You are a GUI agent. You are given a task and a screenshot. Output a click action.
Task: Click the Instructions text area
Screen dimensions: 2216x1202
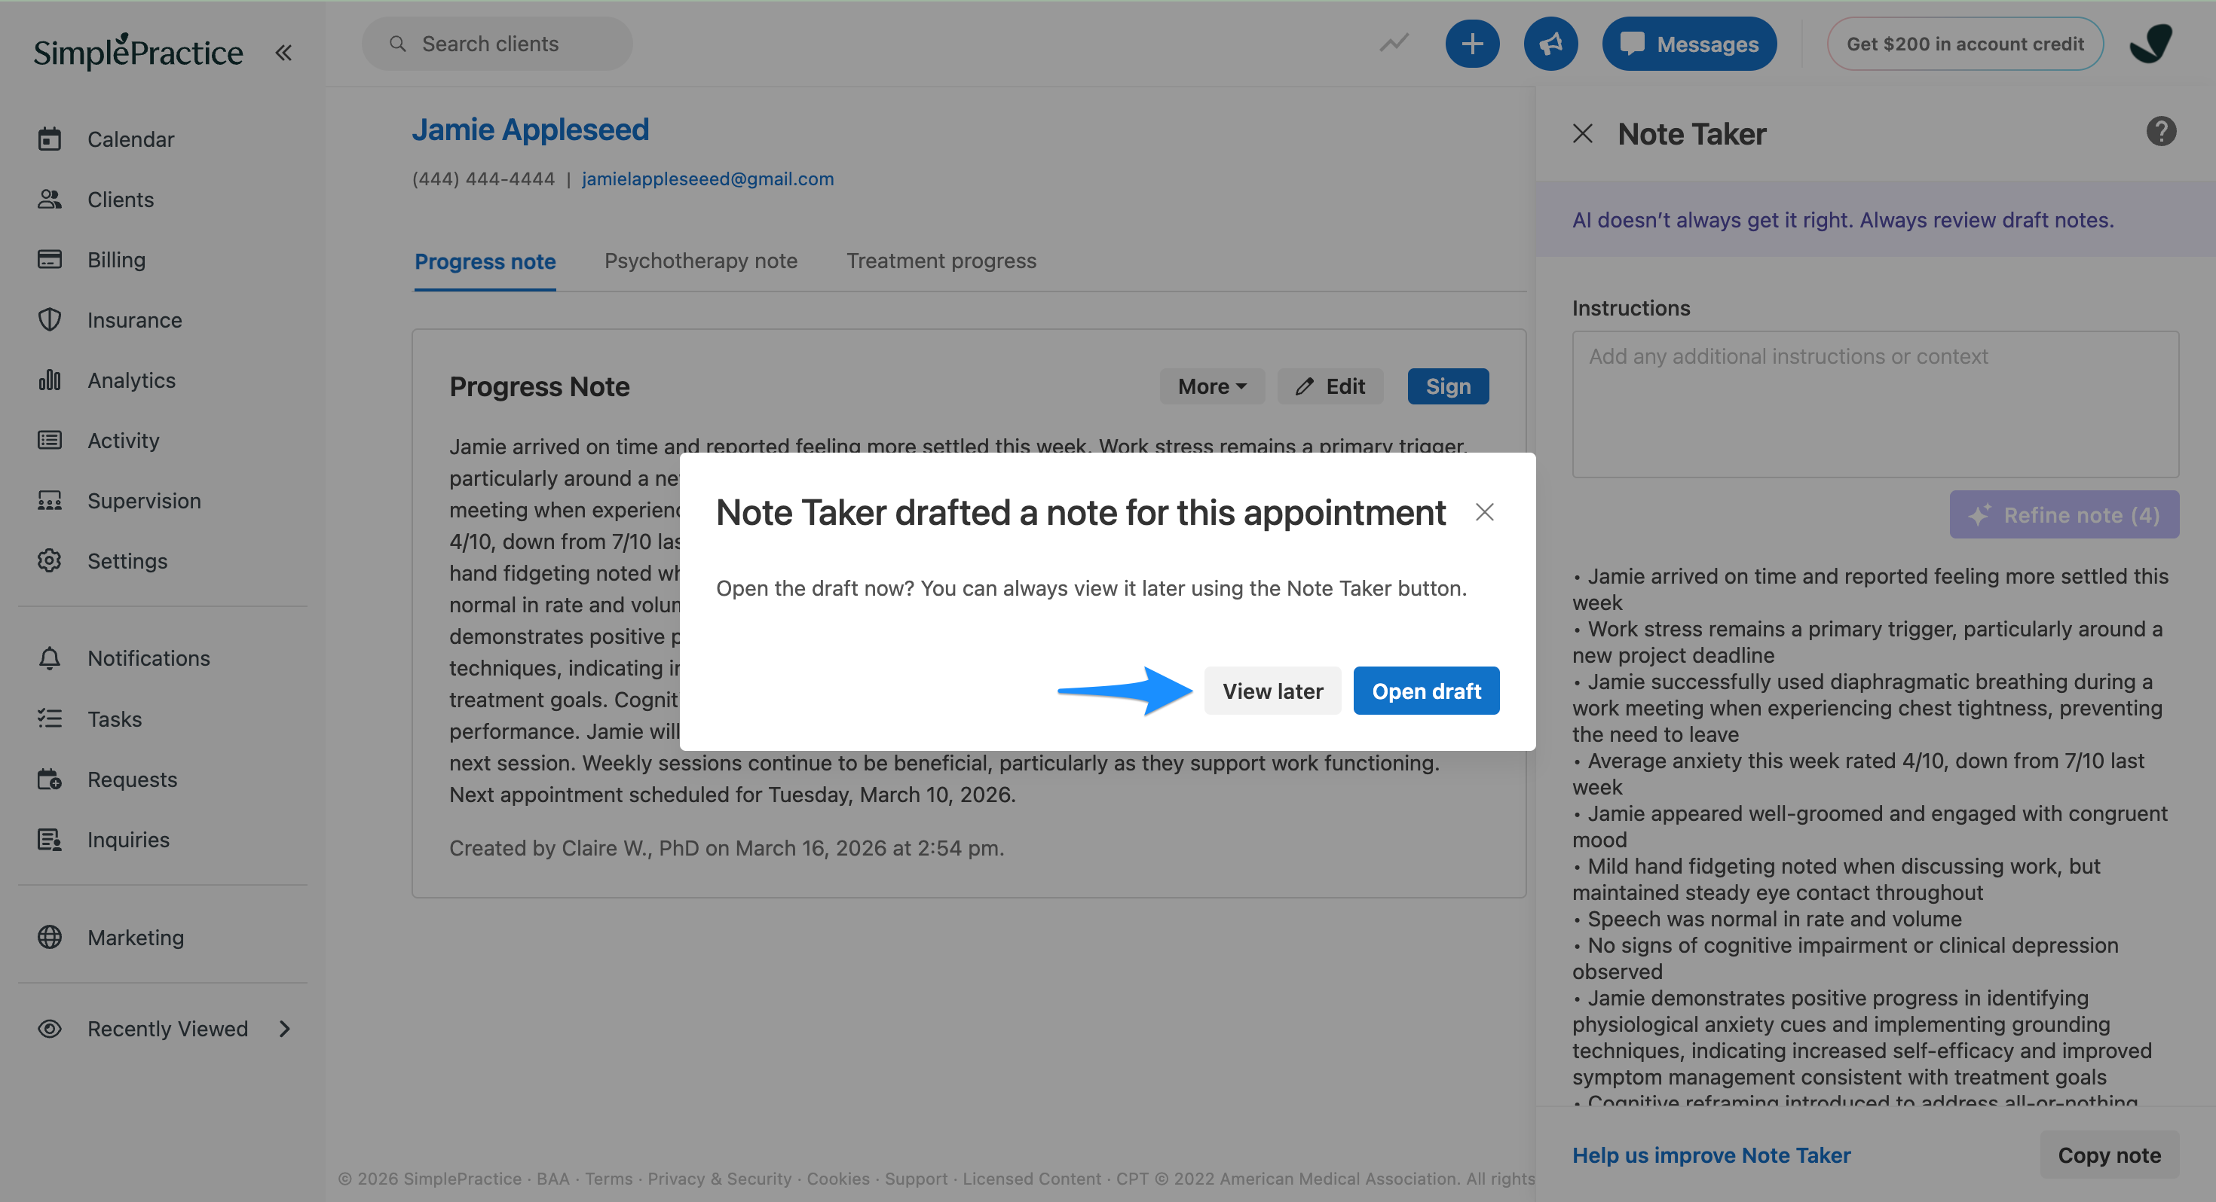[x=1875, y=404]
